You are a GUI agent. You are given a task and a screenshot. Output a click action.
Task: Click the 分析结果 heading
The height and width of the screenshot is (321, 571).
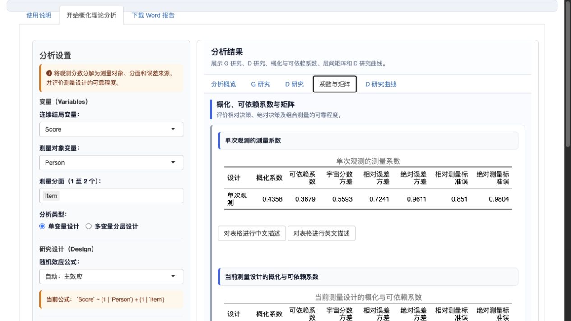click(227, 53)
